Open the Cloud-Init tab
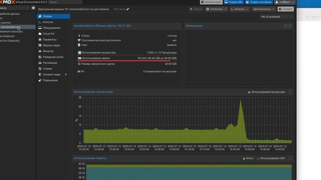321x180 pixels. click(53, 33)
